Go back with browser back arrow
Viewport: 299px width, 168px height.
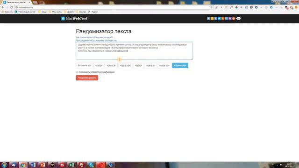3,7
